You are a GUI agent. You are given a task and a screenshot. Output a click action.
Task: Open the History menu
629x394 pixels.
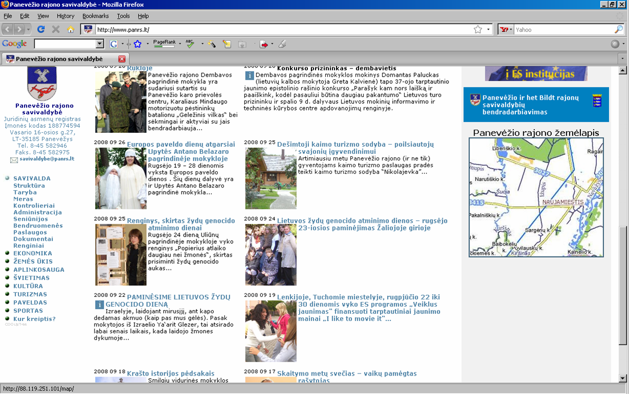tap(65, 16)
